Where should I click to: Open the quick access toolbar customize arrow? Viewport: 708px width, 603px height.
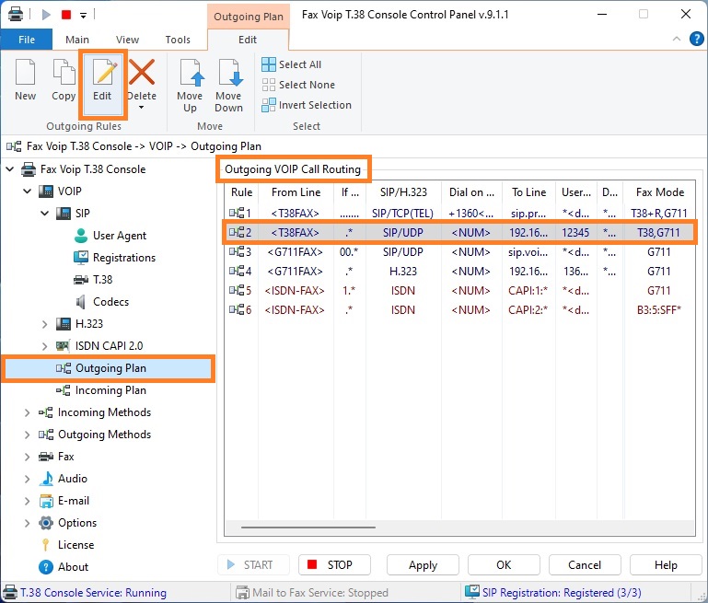click(83, 16)
